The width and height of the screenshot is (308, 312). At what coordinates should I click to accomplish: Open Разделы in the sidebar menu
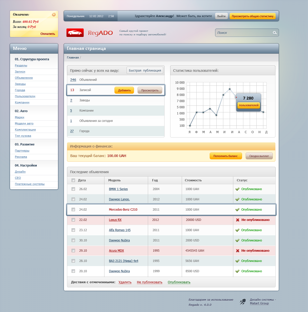click(x=21, y=65)
